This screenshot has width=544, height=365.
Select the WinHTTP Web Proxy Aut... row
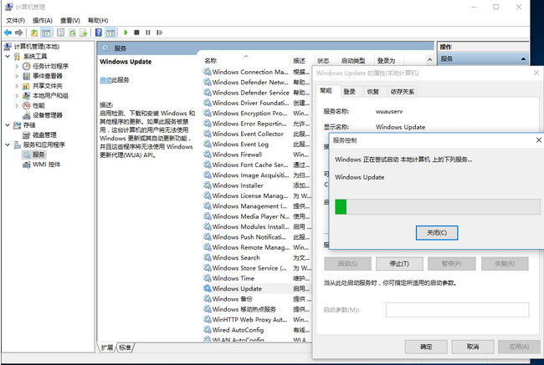pos(257,319)
